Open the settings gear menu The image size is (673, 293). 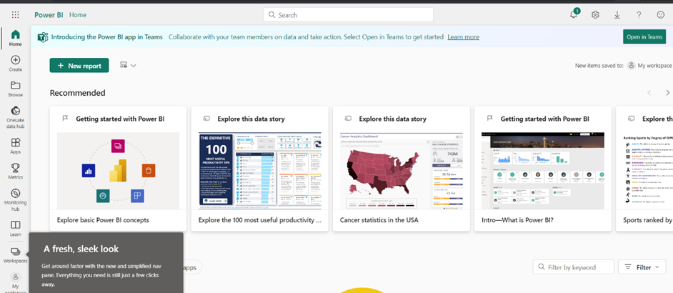[595, 15]
